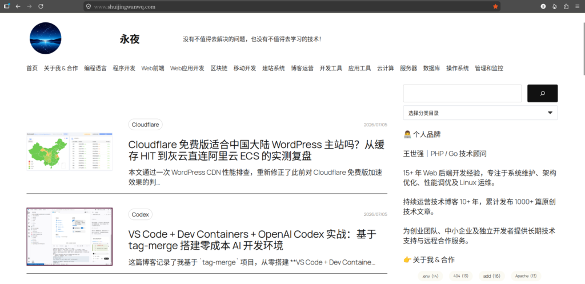Open the 编程语言 menu item
The image size is (585, 284).
click(95, 69)
